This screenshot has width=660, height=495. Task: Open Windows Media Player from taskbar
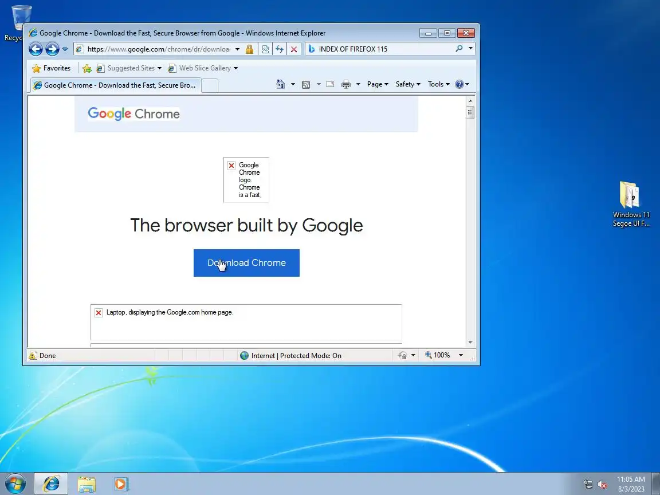(x=121, y=484)
